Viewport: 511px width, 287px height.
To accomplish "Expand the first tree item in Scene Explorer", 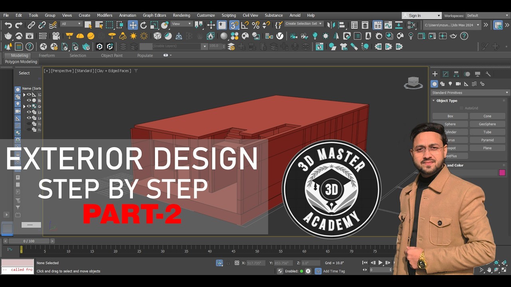I will tap(24, 94).
